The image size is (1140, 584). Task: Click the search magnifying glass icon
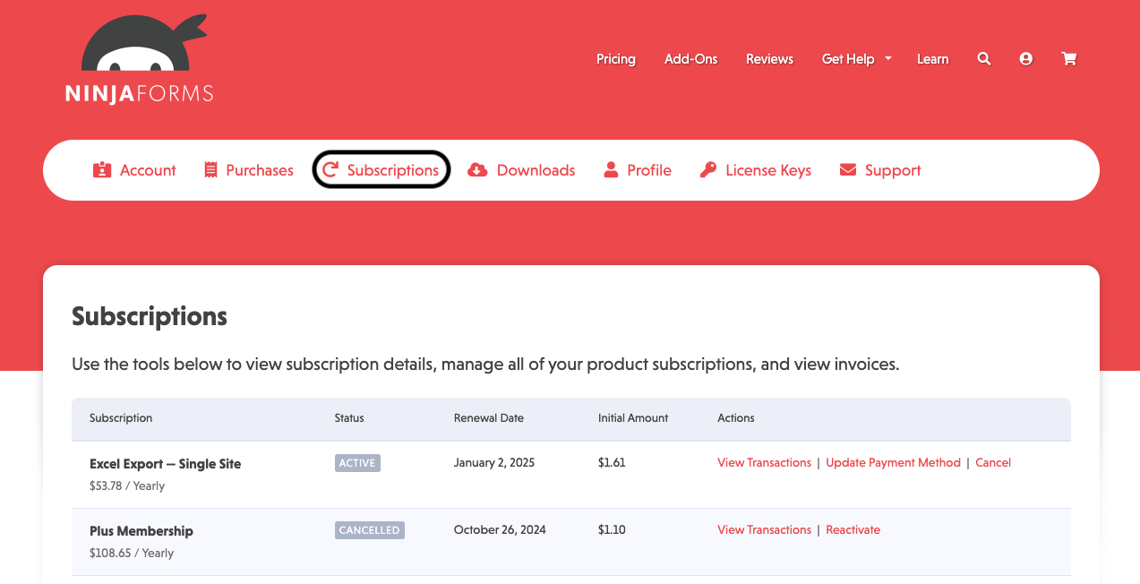983,58
